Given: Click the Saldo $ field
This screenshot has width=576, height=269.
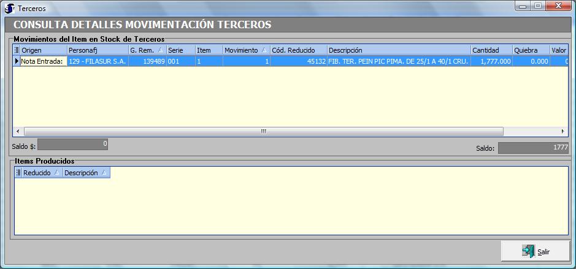Looking at the screenshot, I should 73,145.
